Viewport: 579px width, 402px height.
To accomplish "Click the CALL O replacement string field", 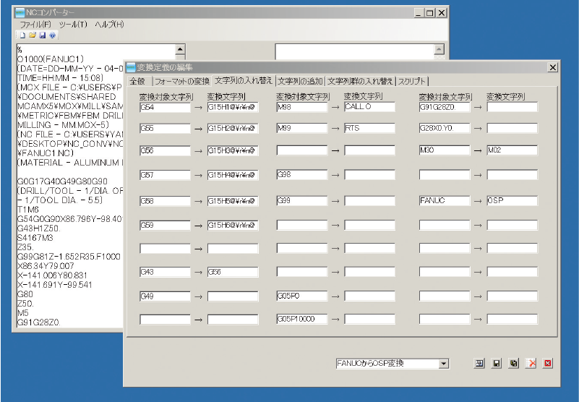I will pos(369,107).
